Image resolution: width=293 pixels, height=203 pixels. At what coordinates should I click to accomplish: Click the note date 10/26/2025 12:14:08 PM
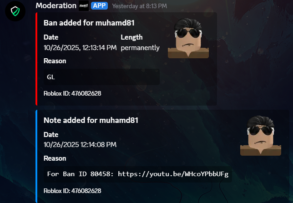[x=80, y=145]
